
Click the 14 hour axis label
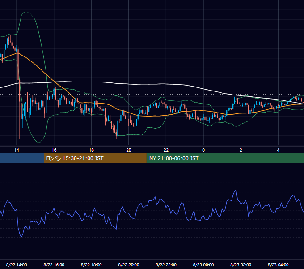point(17,150)
